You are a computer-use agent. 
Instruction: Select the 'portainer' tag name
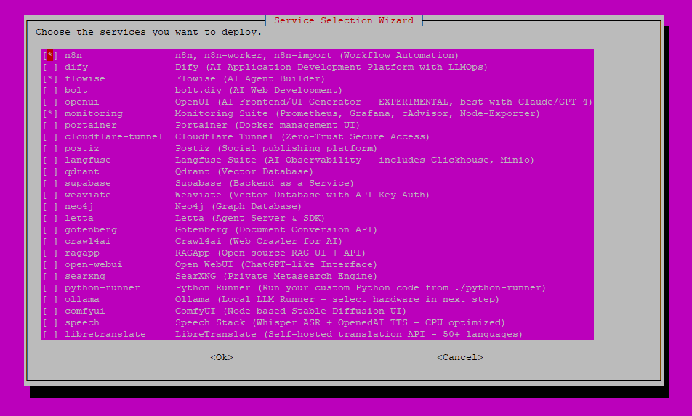pos(90,125)
